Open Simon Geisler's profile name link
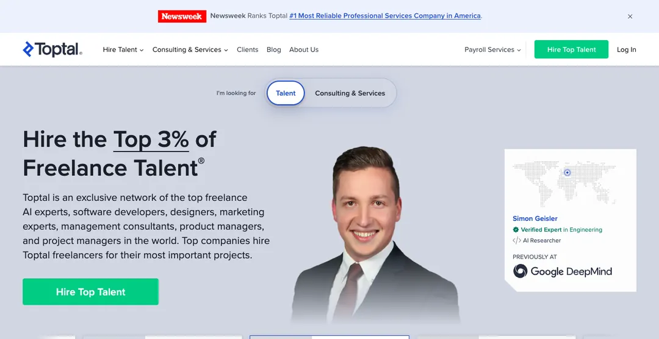 point(535,218)
